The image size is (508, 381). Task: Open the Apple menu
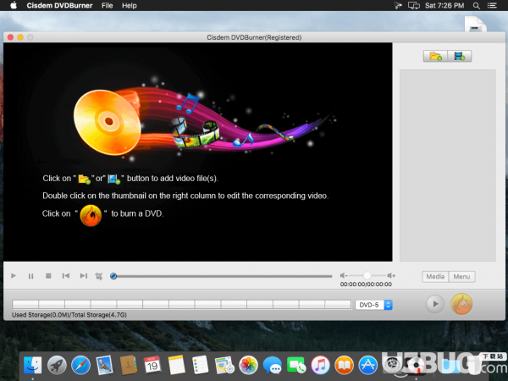tap(14, 6)
